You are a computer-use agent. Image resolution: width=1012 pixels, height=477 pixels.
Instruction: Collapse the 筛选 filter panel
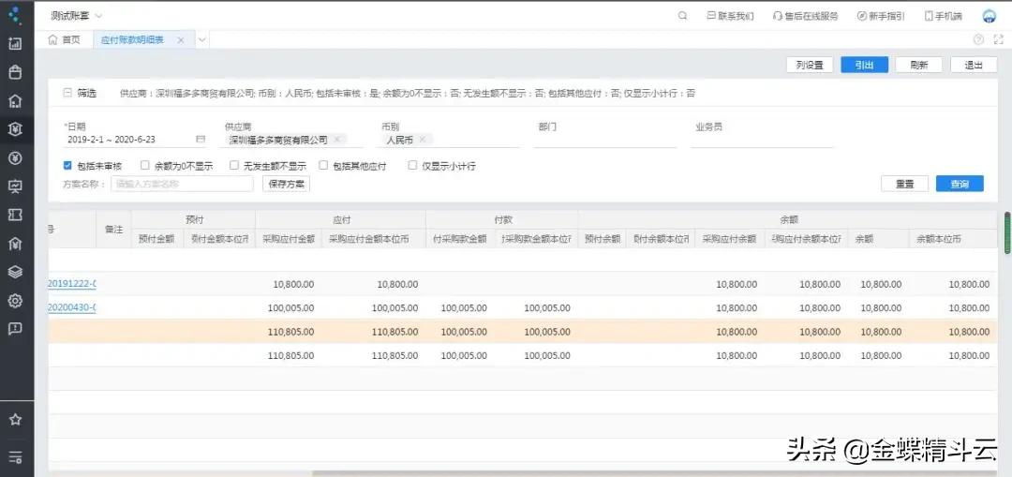[x=67, y=93]
